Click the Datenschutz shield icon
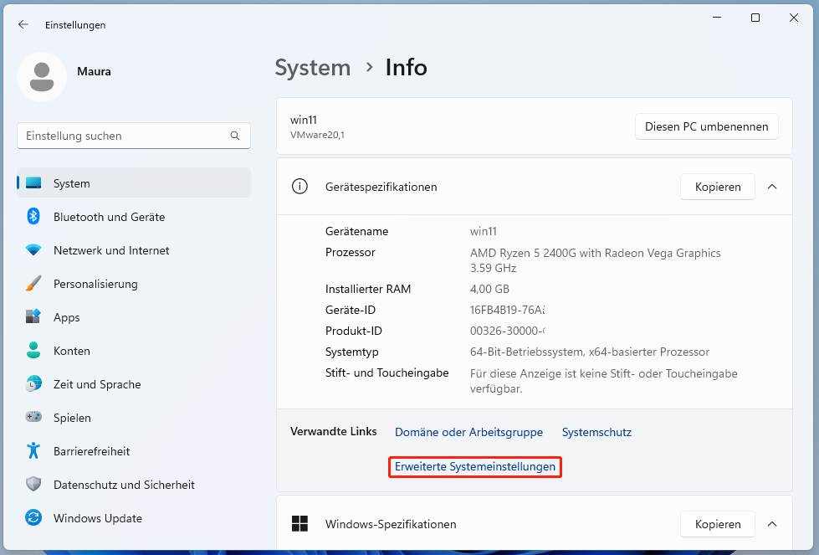The height and width of the screenshot is (555, 819). tap(33, 484)
